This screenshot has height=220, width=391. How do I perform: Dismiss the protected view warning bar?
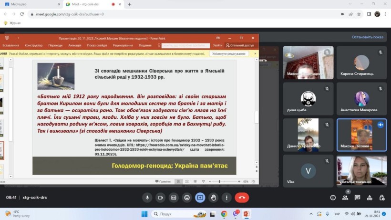(x=255, y=53)
